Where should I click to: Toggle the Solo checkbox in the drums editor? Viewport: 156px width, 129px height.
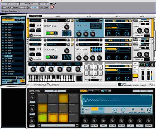83,109
